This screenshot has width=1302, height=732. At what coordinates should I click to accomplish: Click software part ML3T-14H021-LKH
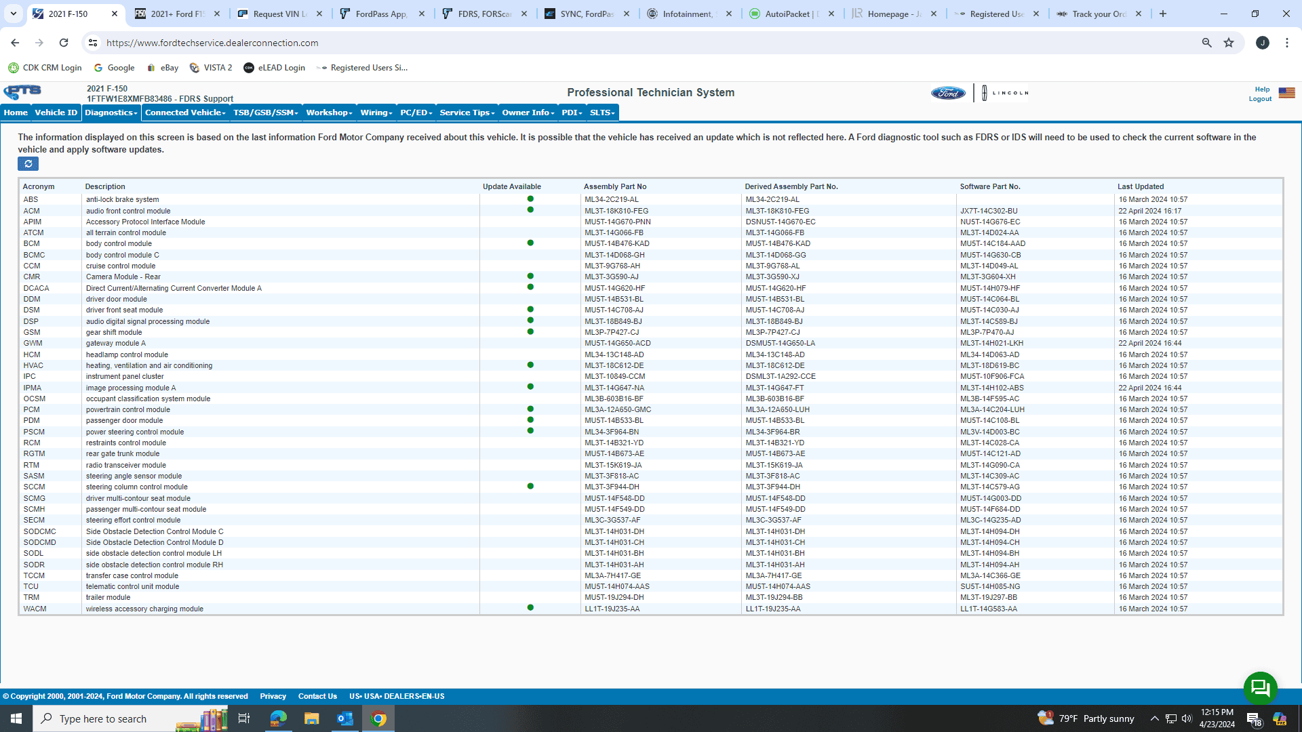click(x=991, y=343)
